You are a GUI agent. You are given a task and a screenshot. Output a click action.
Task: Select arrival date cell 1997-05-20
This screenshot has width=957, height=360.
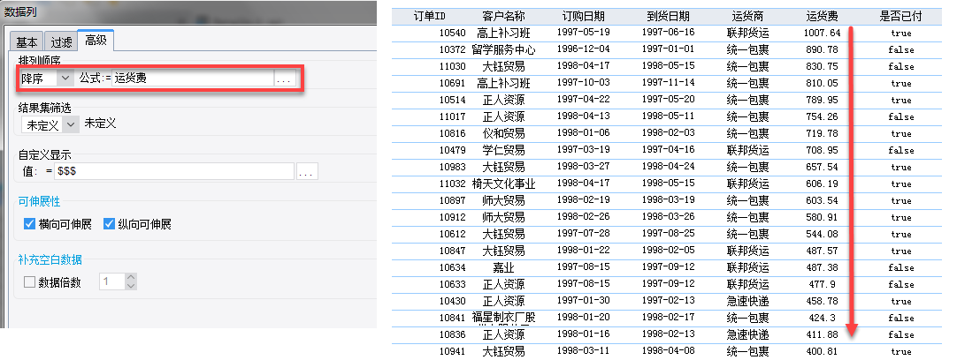point(669,100)
